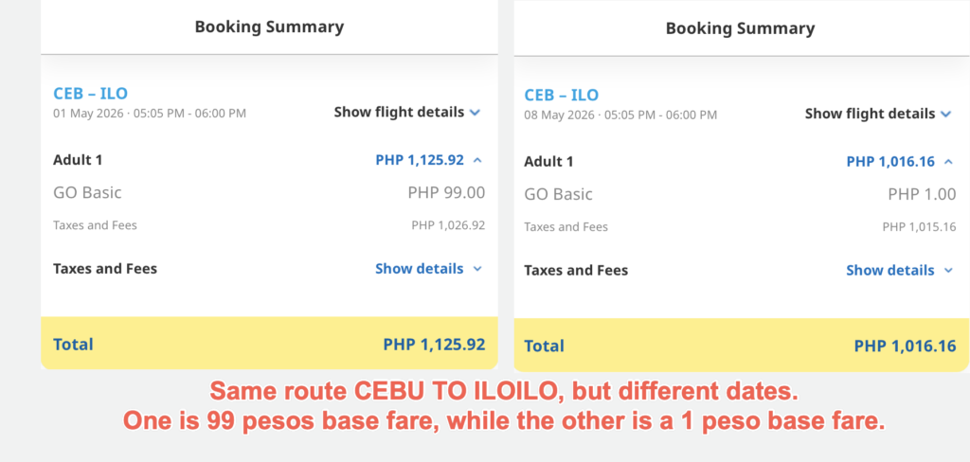The width and height of the screenshot is (970, 462).
Task: Click down-chevron beside left Show details
Action: coord(476,269)
